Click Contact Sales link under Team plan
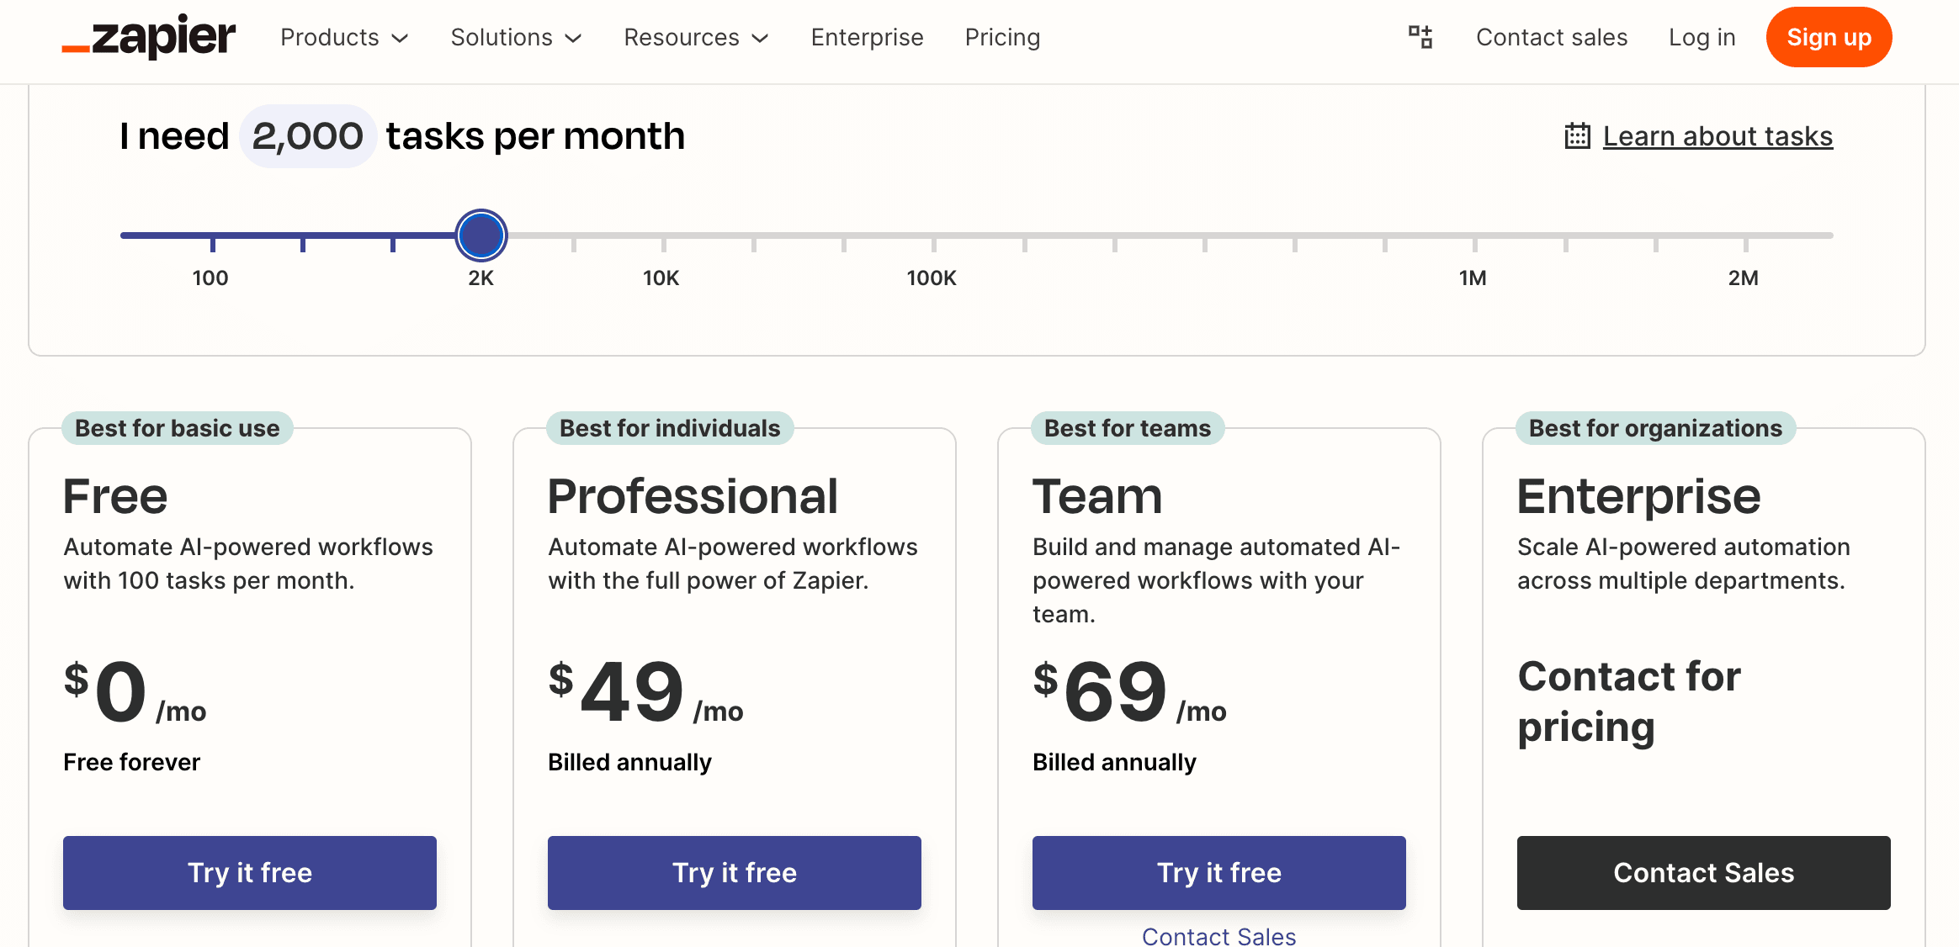The width and height of the screenshot is (1959, 947). click(1218, 936)
